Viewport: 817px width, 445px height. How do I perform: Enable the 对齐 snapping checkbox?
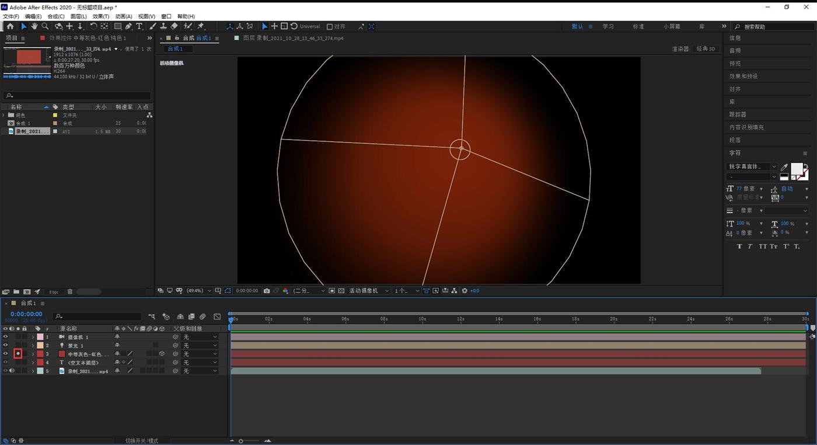click(330, 27)
